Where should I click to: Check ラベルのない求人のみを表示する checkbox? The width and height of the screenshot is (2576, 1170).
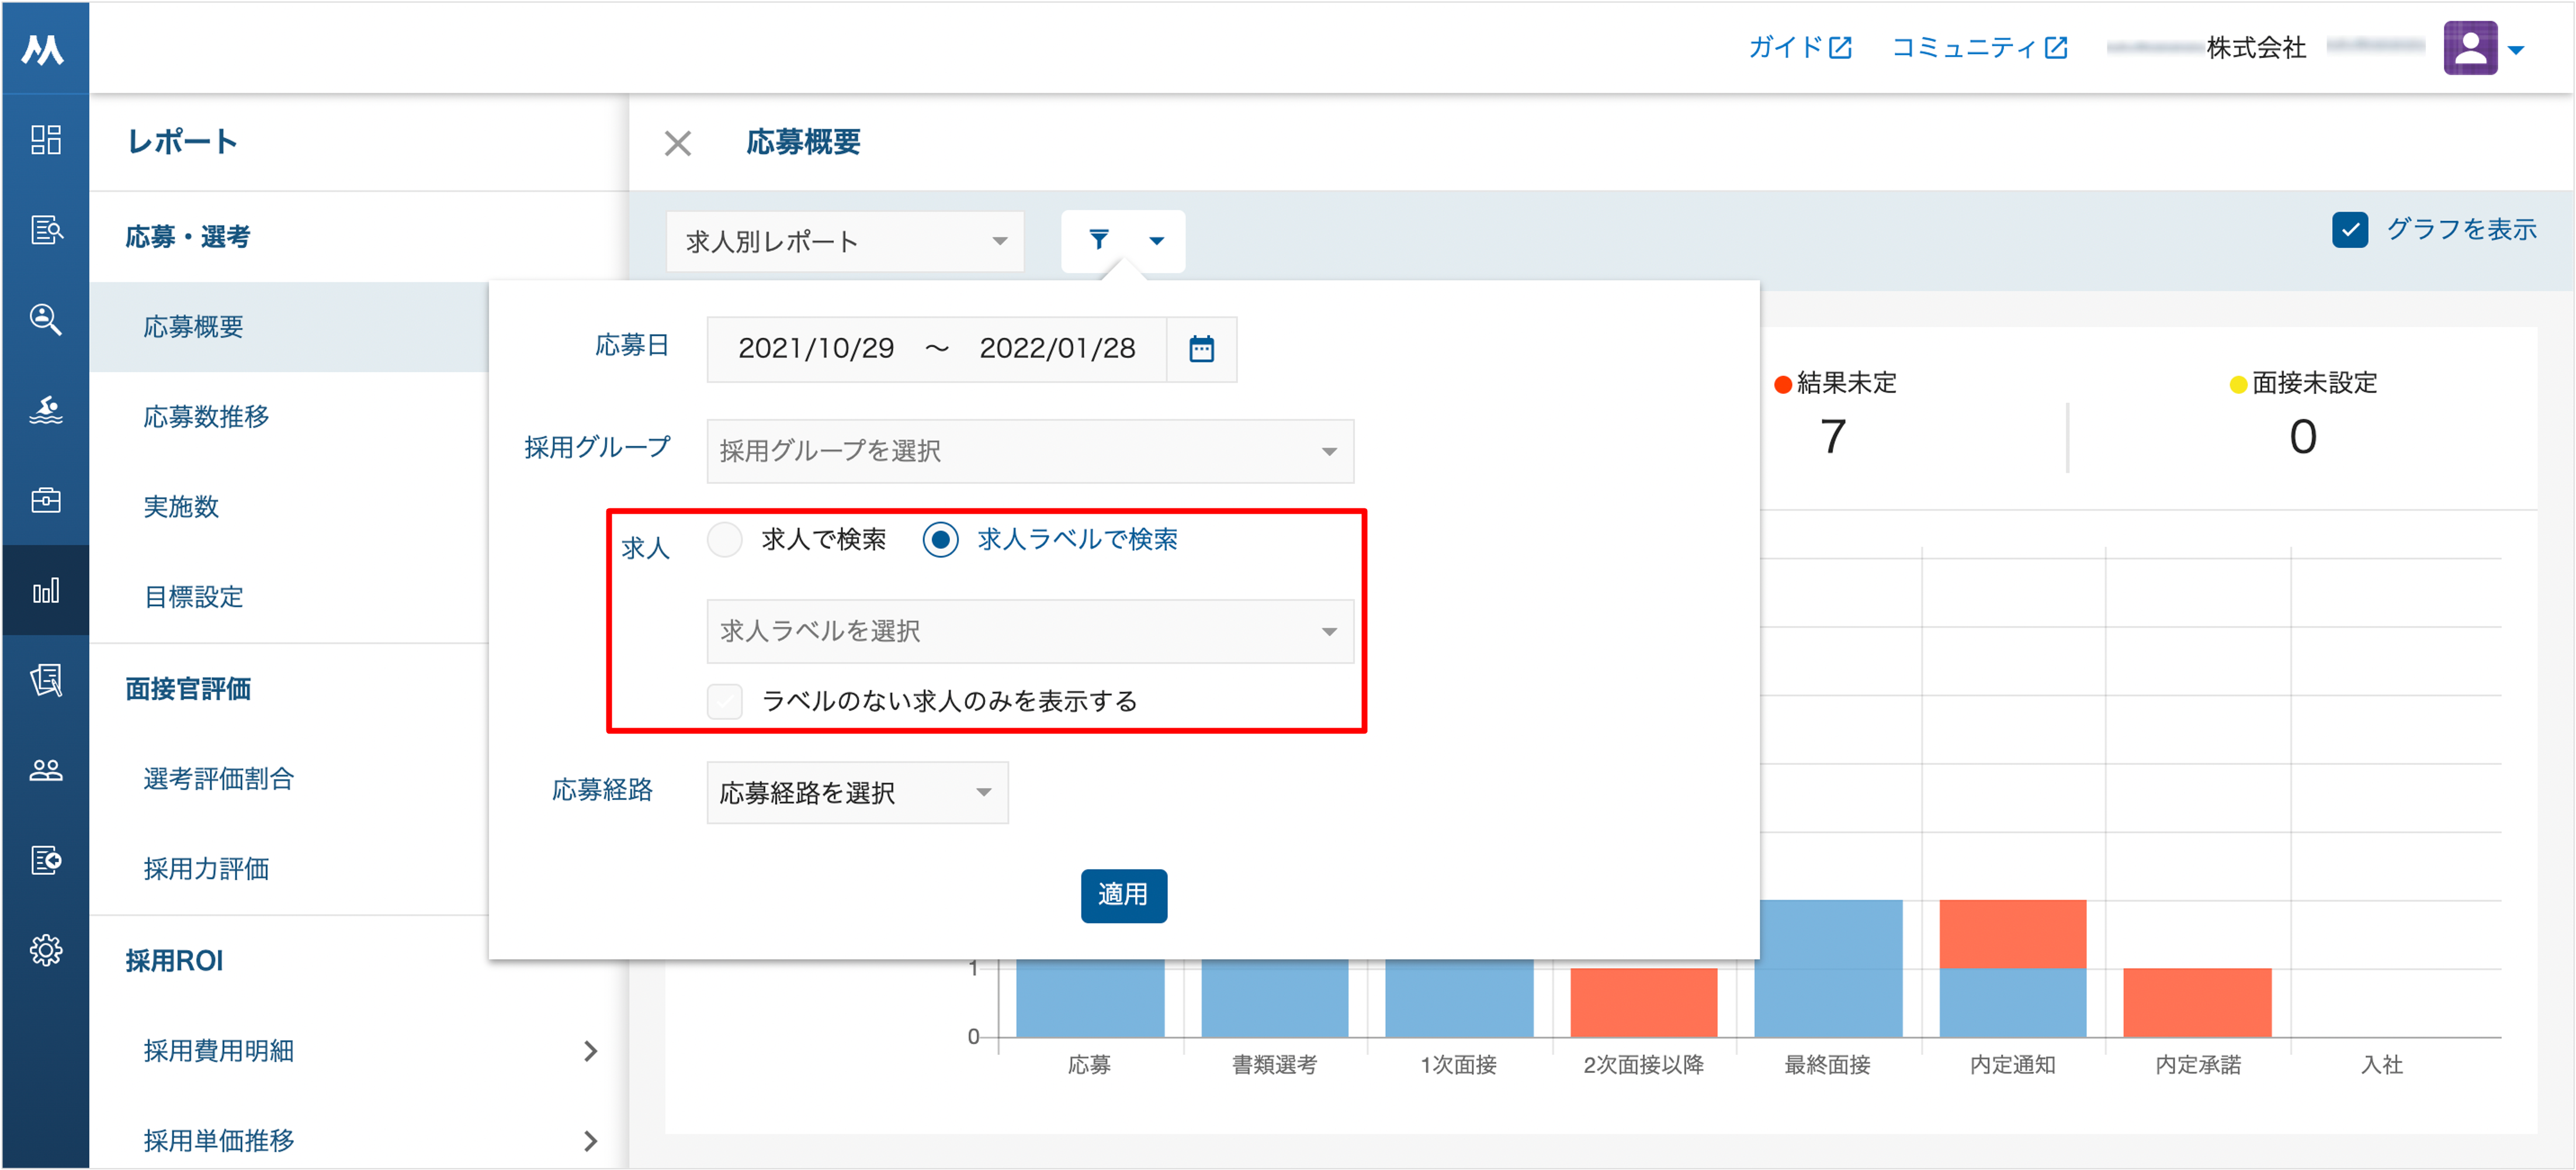(x=724, y=701)
